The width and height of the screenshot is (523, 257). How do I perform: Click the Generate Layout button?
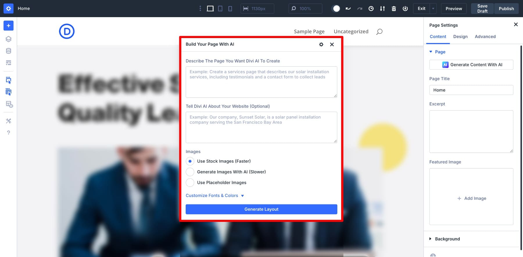pos(261,209)
